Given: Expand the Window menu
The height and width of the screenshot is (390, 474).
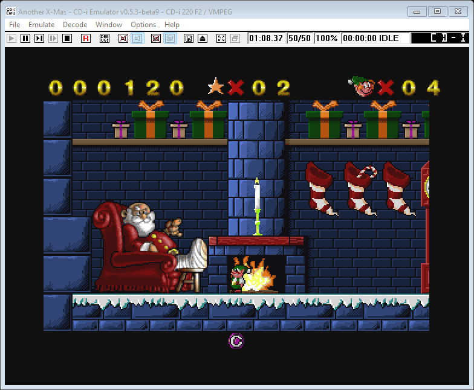Looking at the screenshot, I should (x=109, y=25).
